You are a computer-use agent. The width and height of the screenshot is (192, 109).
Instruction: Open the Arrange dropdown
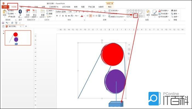148,13
